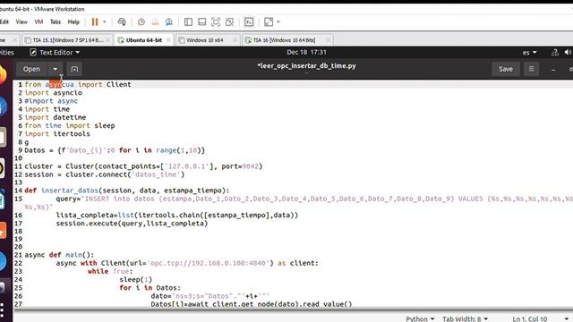Image resolution: width=573 pixels, height=322 pixels.
Task: Click 'sleep(1)' on line 24
Action: pos(135,280)
